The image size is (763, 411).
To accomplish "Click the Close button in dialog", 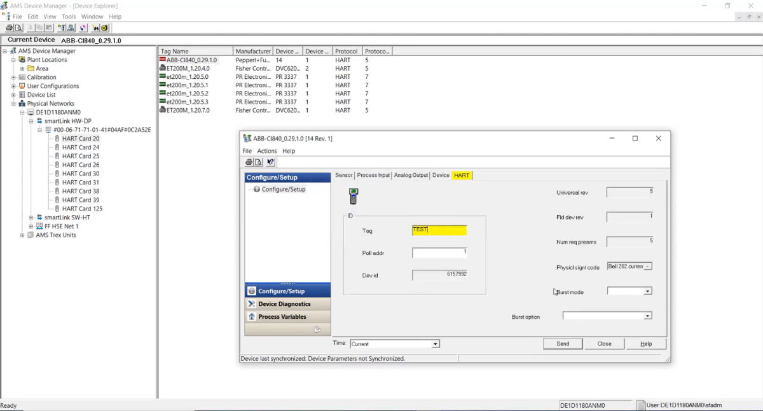I will tap(604, 344).
